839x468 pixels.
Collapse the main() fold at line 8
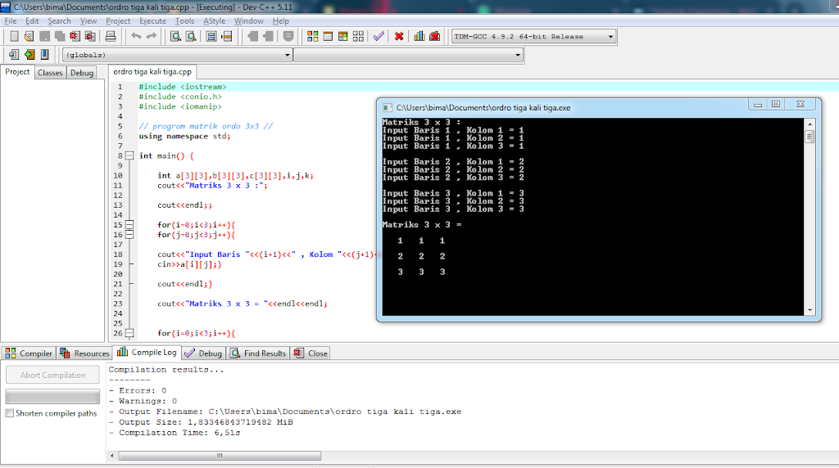(129, 155)
